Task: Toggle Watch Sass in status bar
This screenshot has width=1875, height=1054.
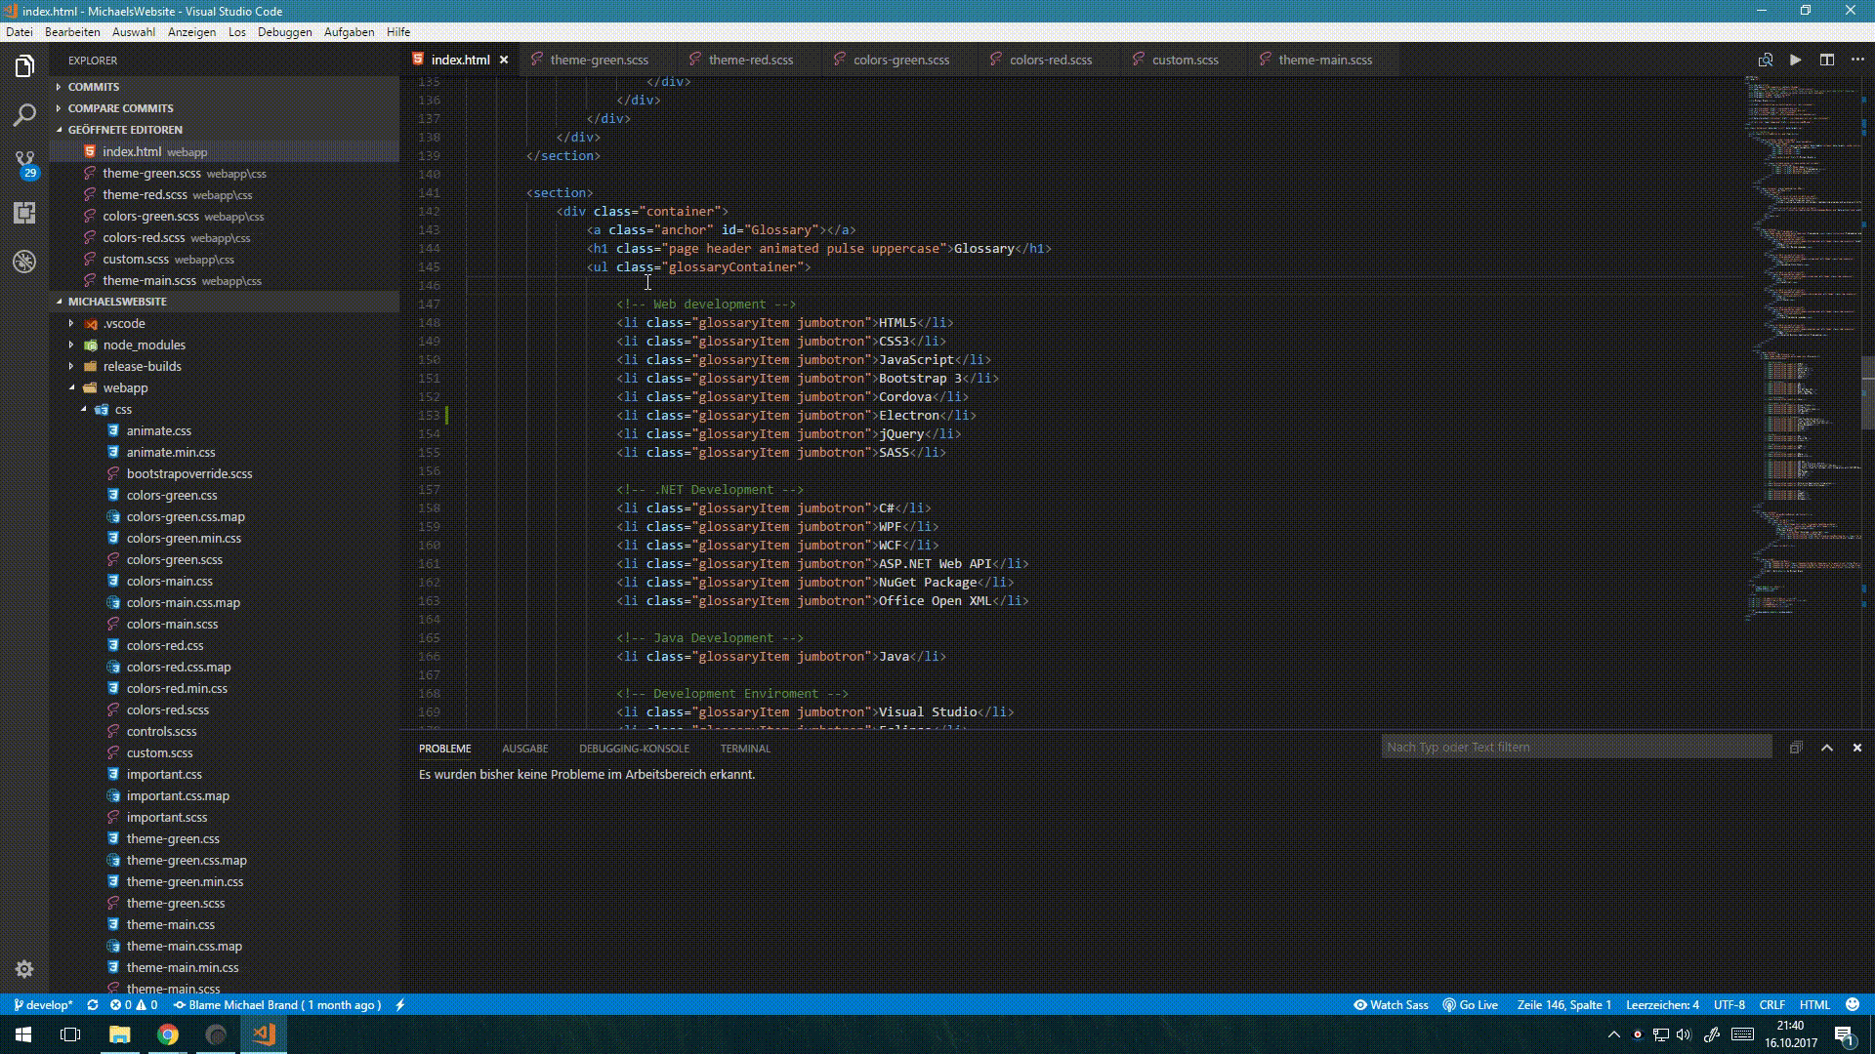Action: coord(1391,1004)
